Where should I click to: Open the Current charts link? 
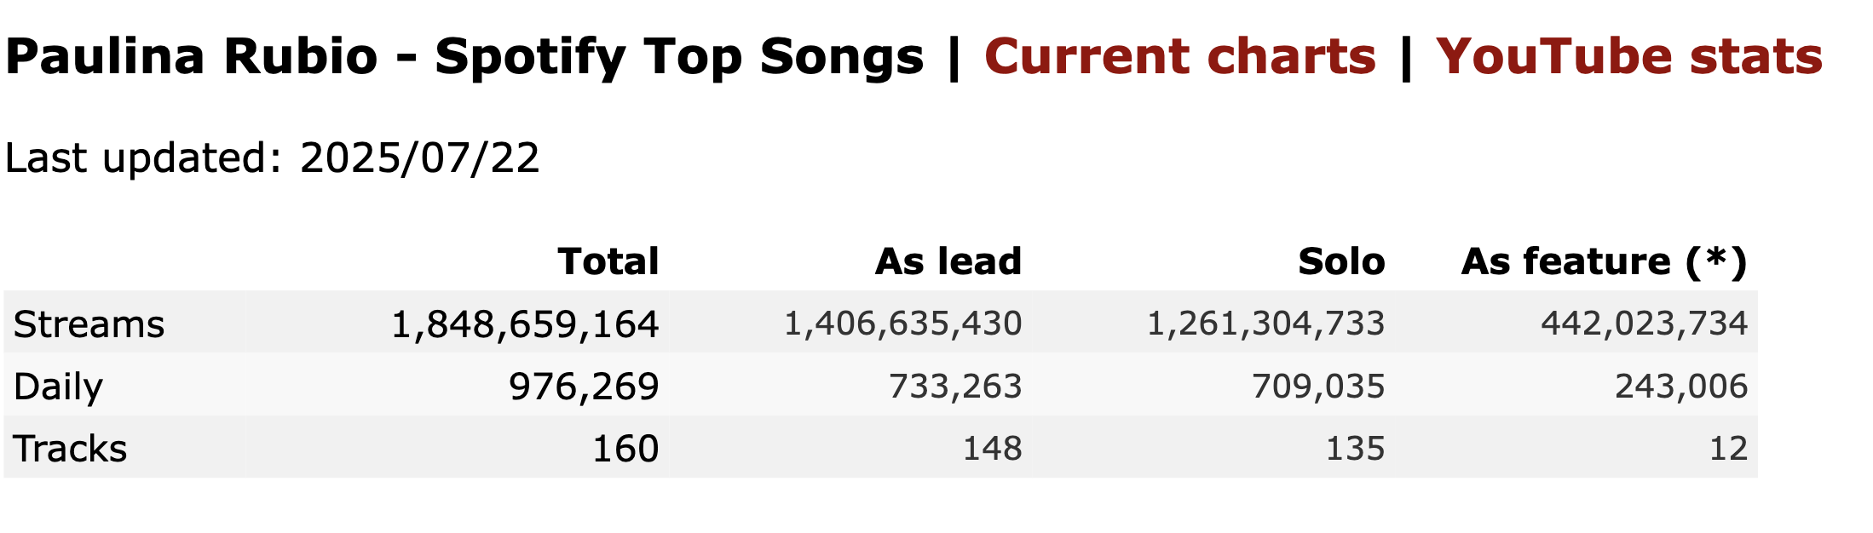1180,56
